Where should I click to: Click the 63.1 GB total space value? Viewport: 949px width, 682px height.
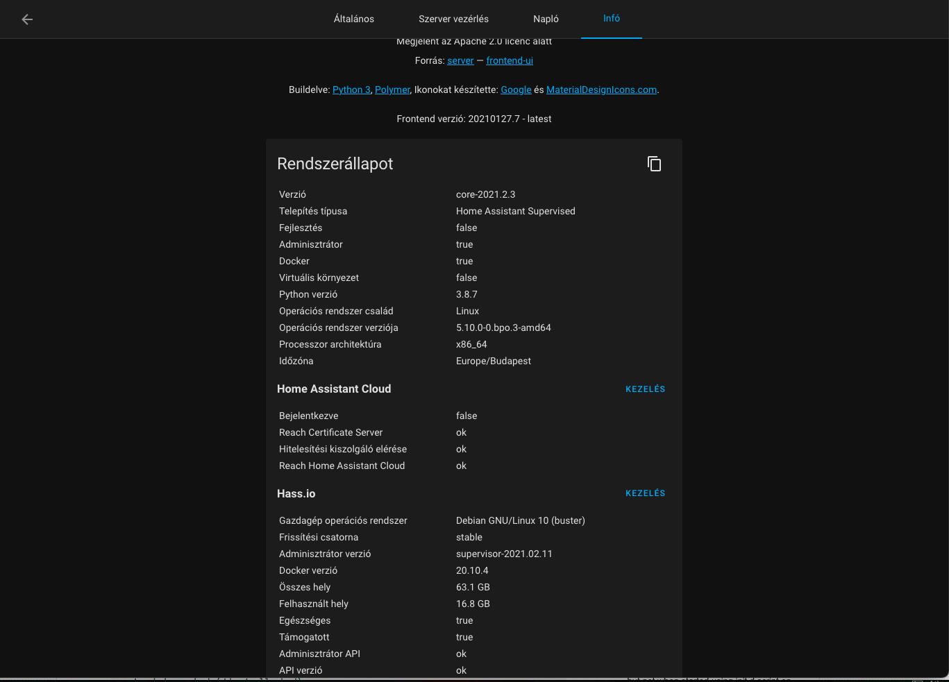tap(473, 587)
